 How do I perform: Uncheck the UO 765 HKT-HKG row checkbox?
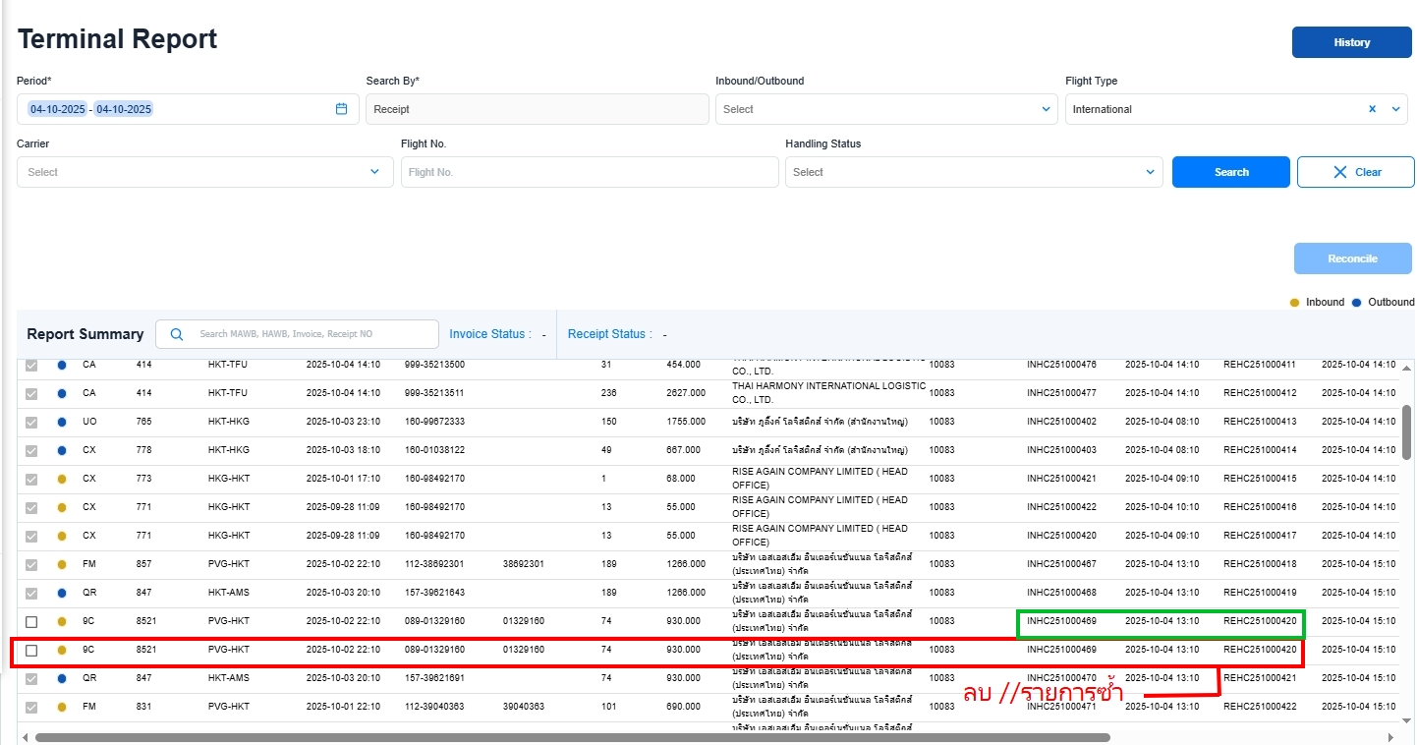click(31, 422)
